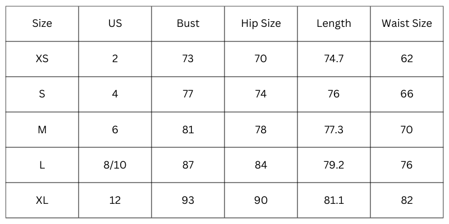Screen dimensions: 449x224
Task: Select the waist value 82 cell
Action: [407, 200]
